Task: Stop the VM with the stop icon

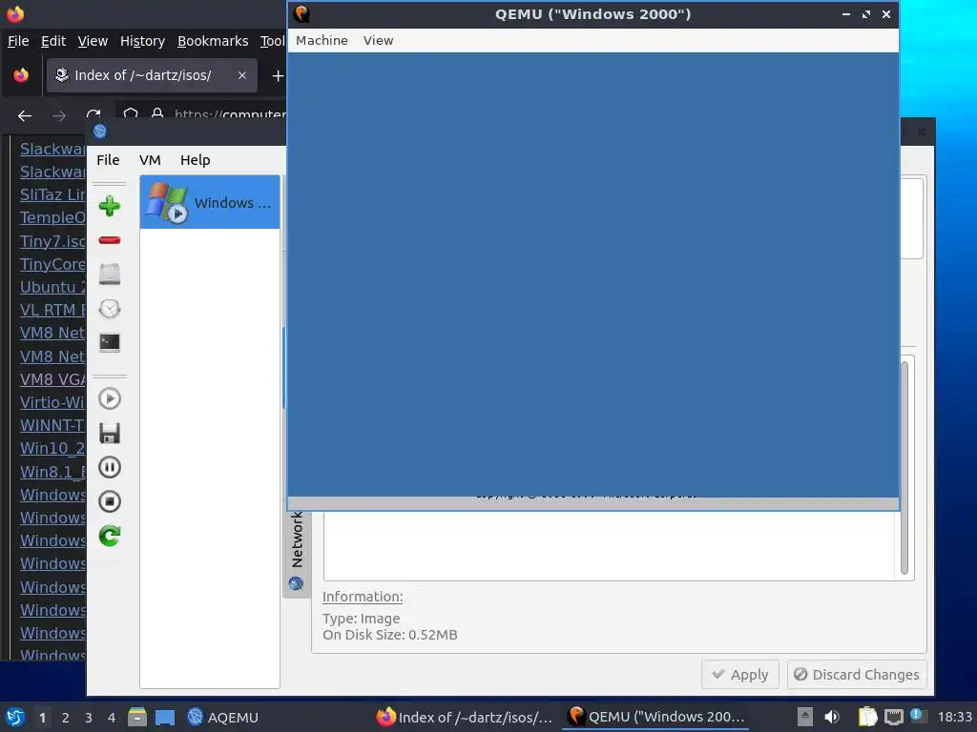Action: pyautogui.click(x=110, y=501)
